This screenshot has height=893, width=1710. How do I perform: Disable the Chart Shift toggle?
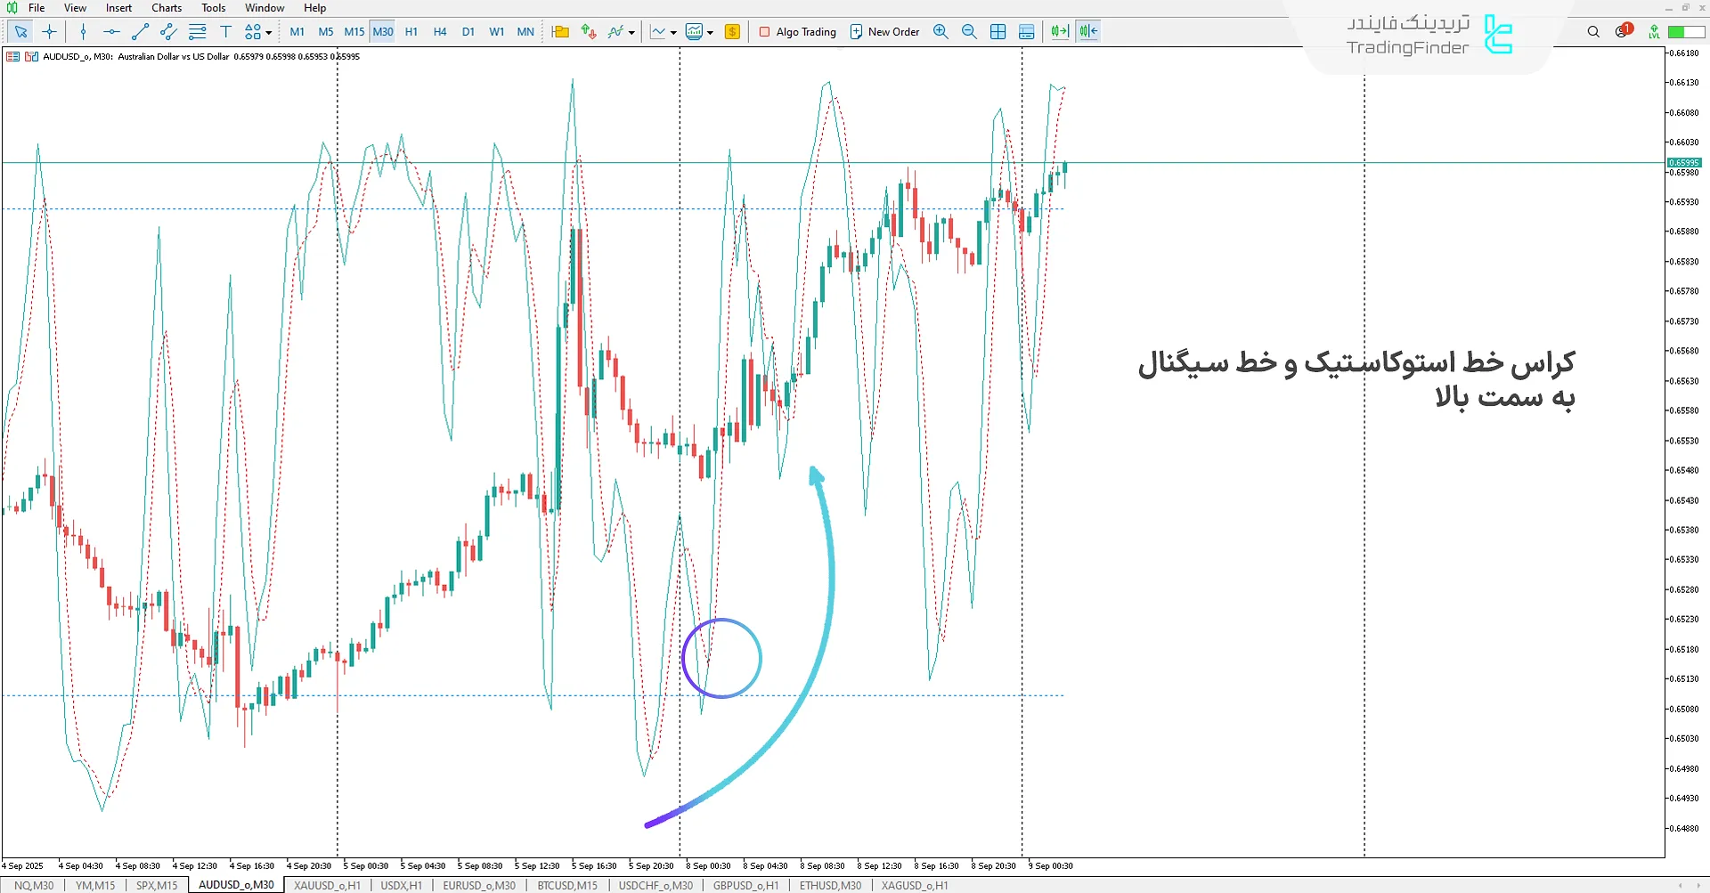1087,31
